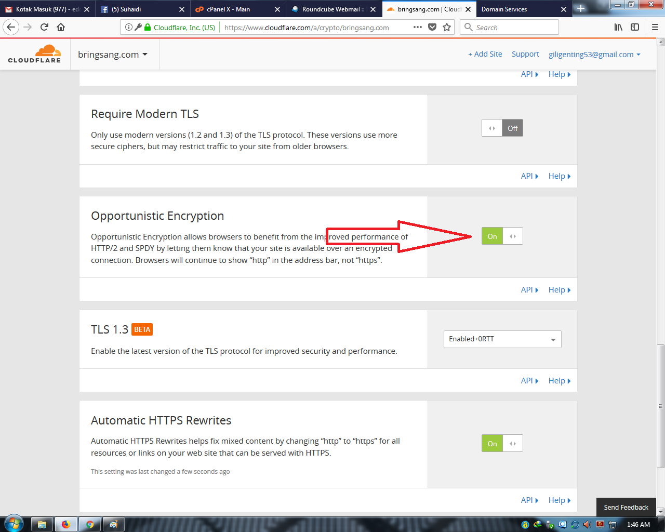This screenshot has width=665, height=532.
Task: Expand the topmost Help link
Action: [560, 74]
